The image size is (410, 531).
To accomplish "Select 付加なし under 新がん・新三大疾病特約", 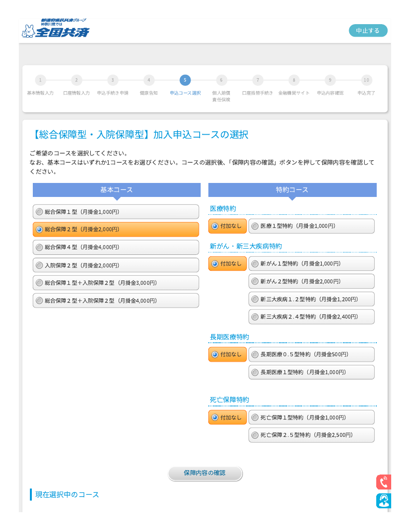I will pos(227,264).
